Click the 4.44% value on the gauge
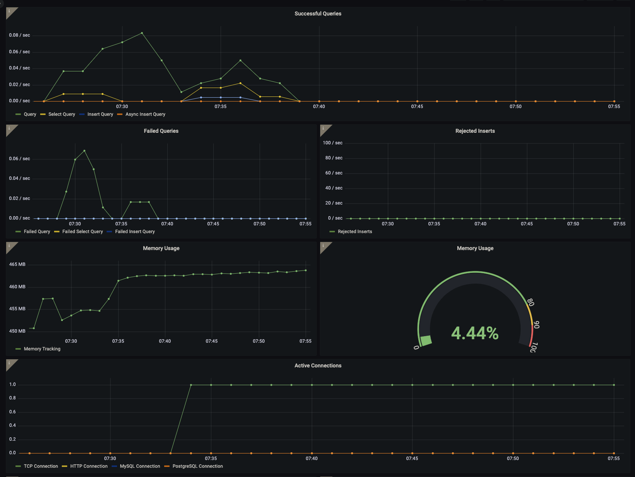Image resolution: width=635 pixels, height=477 pixels. [475, 332]
